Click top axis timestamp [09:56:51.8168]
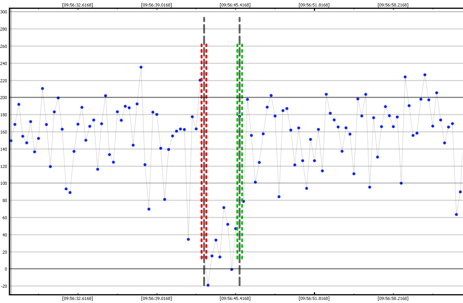The width and height of the screenshot is (463, 303). (314, 5)
